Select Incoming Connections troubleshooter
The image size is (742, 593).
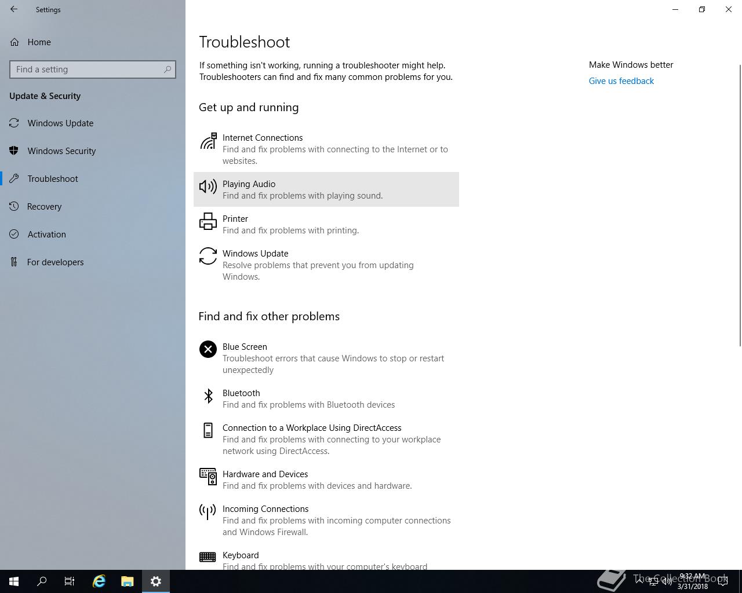(326, 520)
